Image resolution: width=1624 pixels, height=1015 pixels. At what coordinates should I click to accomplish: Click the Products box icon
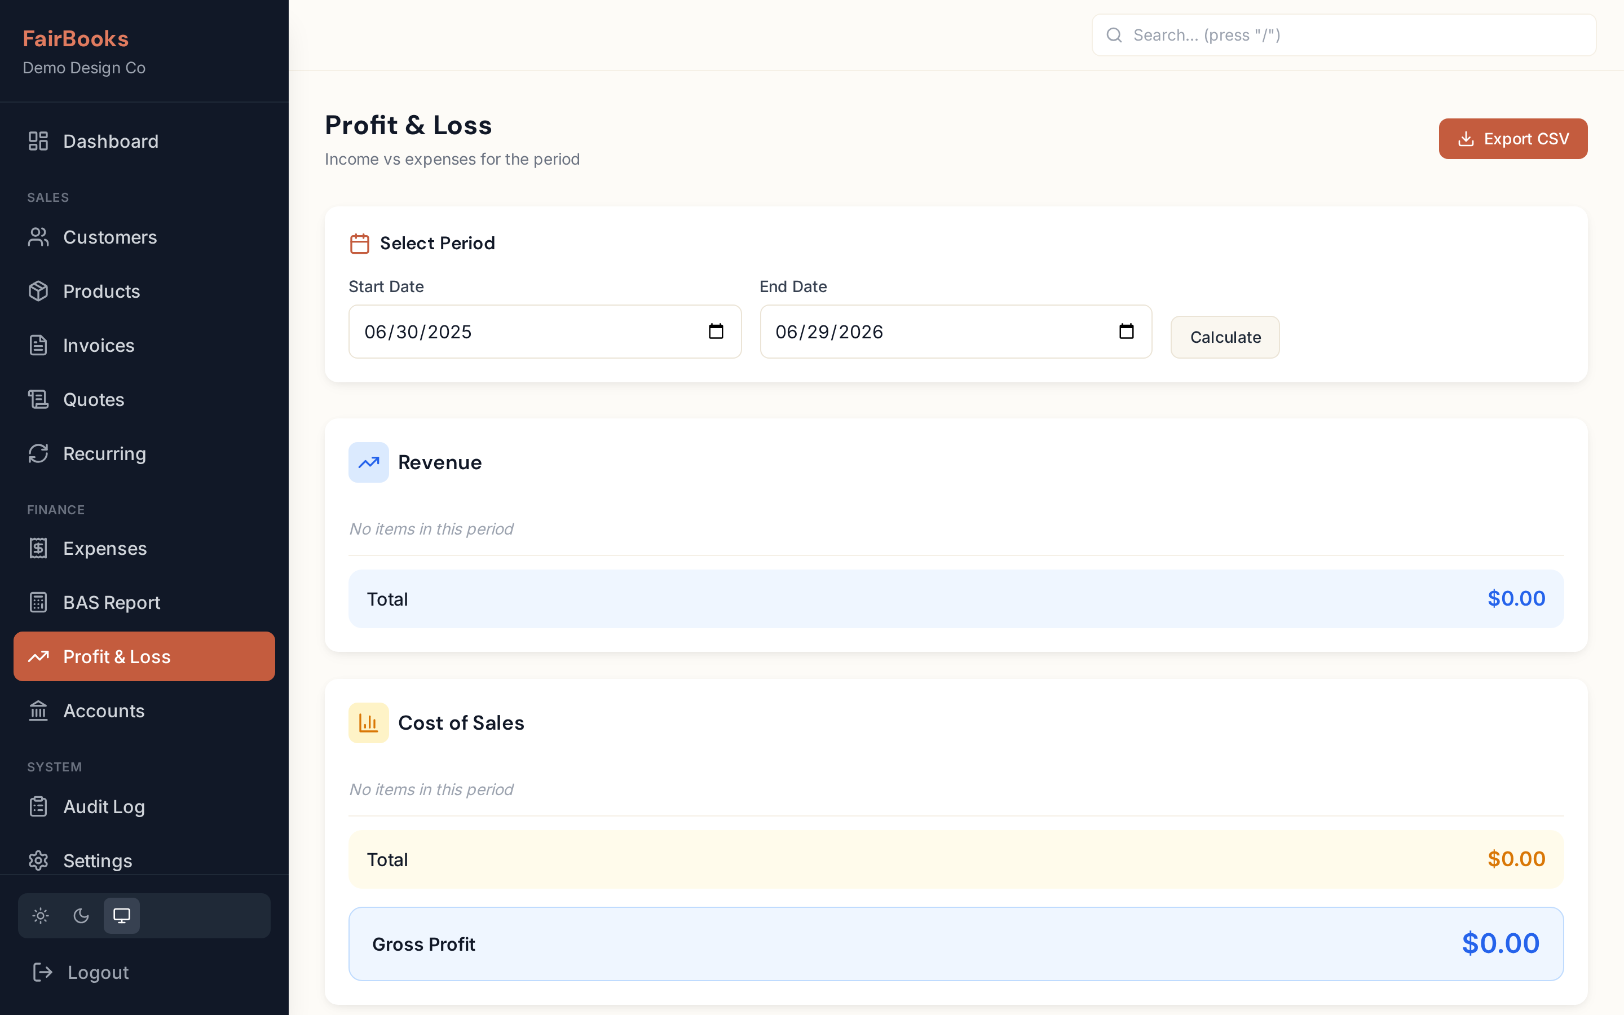point(38,292)
